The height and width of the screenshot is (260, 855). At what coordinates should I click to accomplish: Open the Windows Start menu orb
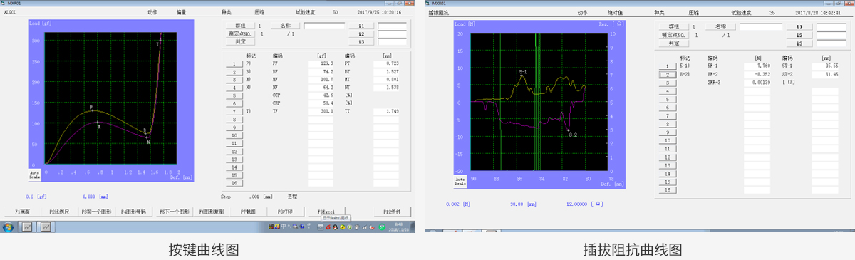9,227
